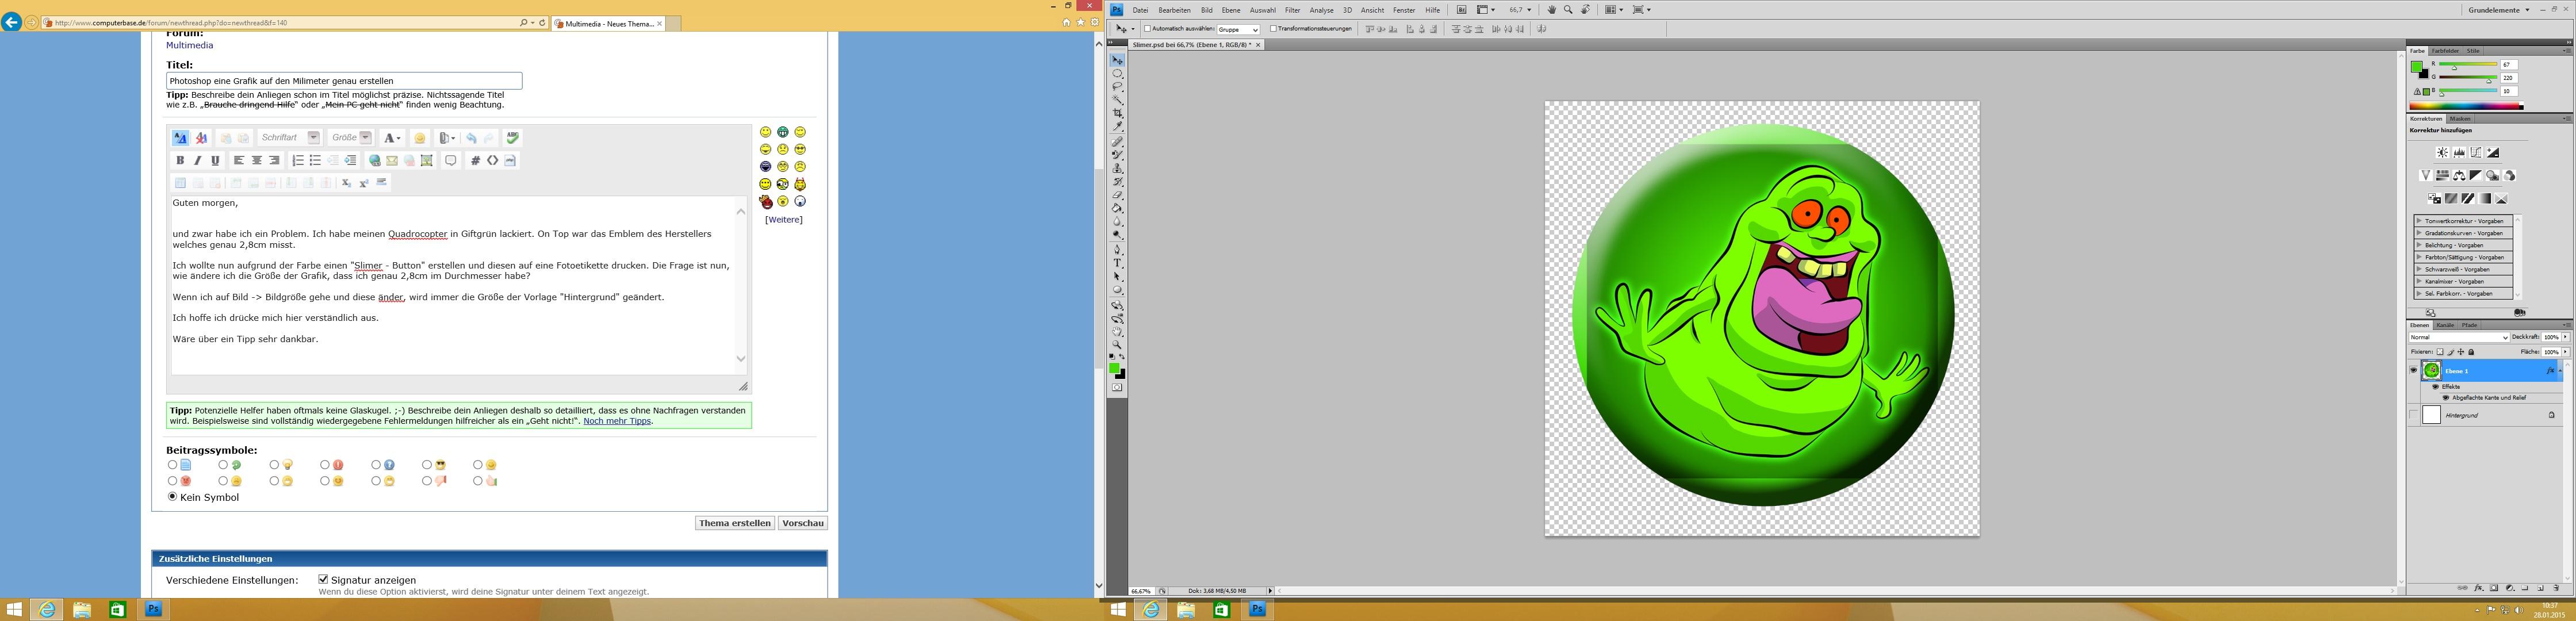Hide the Ebene 1 layer
Image resolution: width=2576 pixels, height=621 pixels.
[x=2413, y=370]
